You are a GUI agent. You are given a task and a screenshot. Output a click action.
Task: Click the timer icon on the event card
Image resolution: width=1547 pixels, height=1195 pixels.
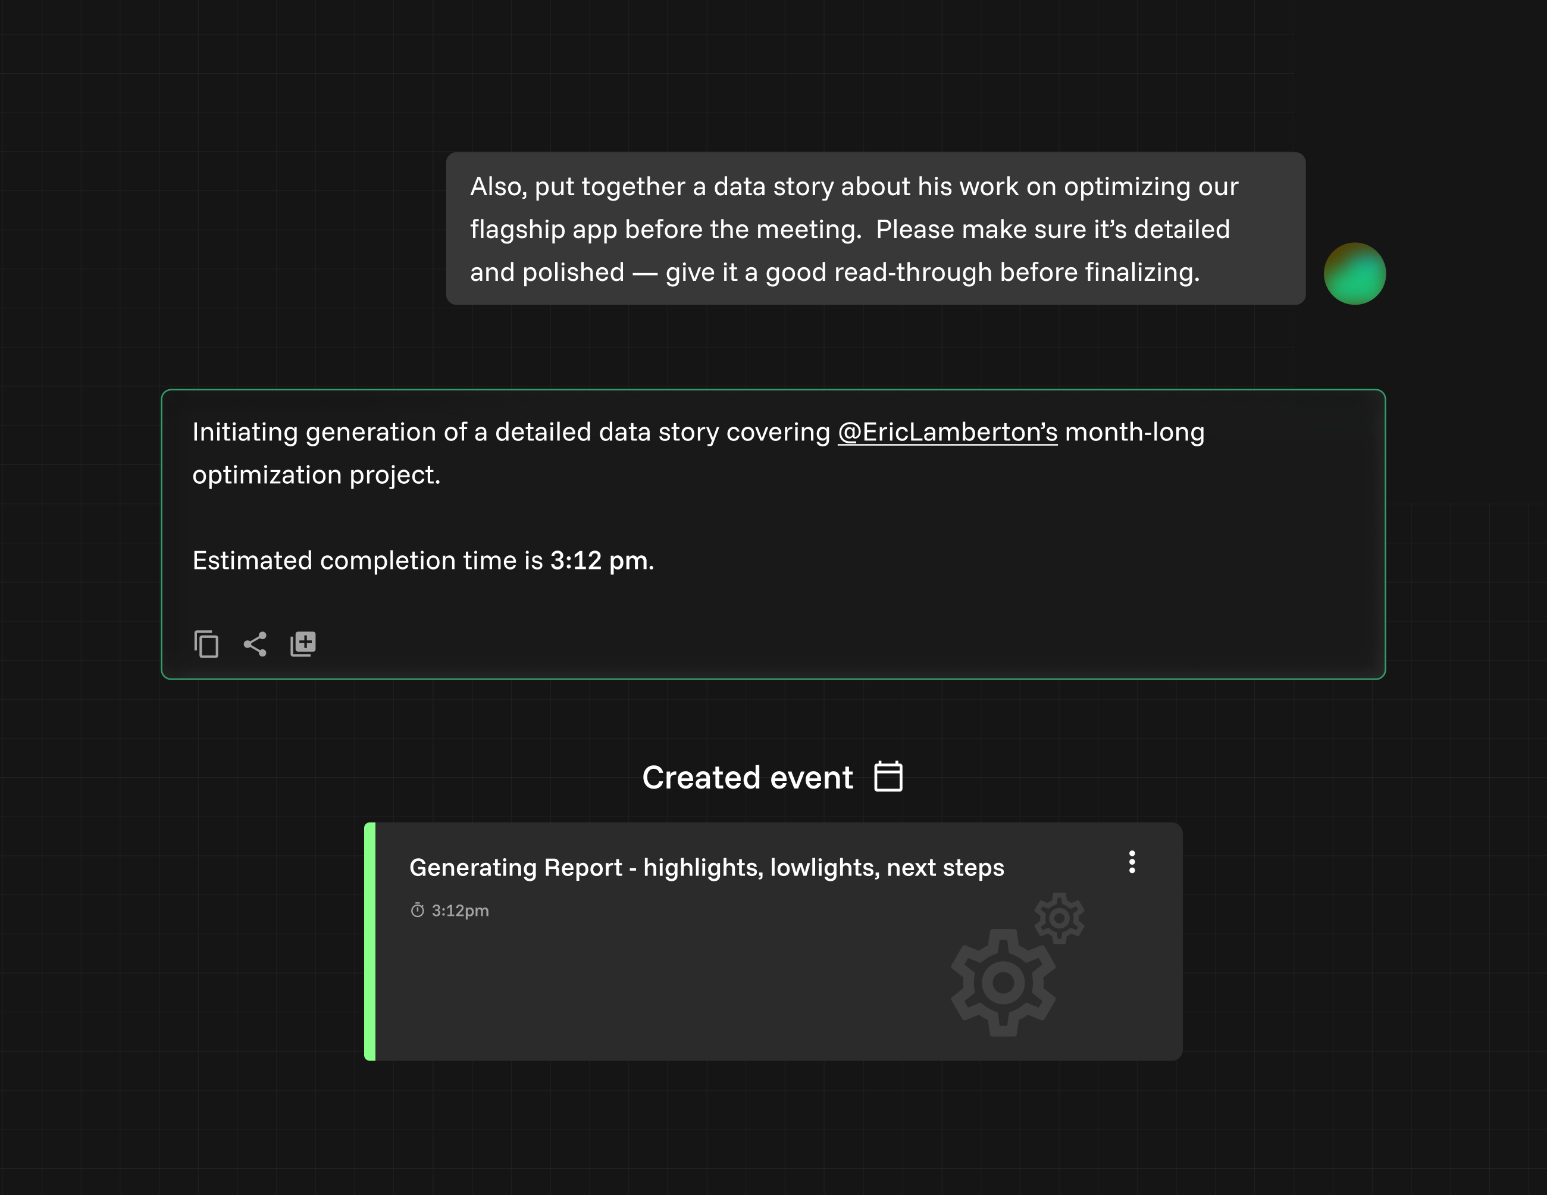pyautogui.click(x=417, y=911)
